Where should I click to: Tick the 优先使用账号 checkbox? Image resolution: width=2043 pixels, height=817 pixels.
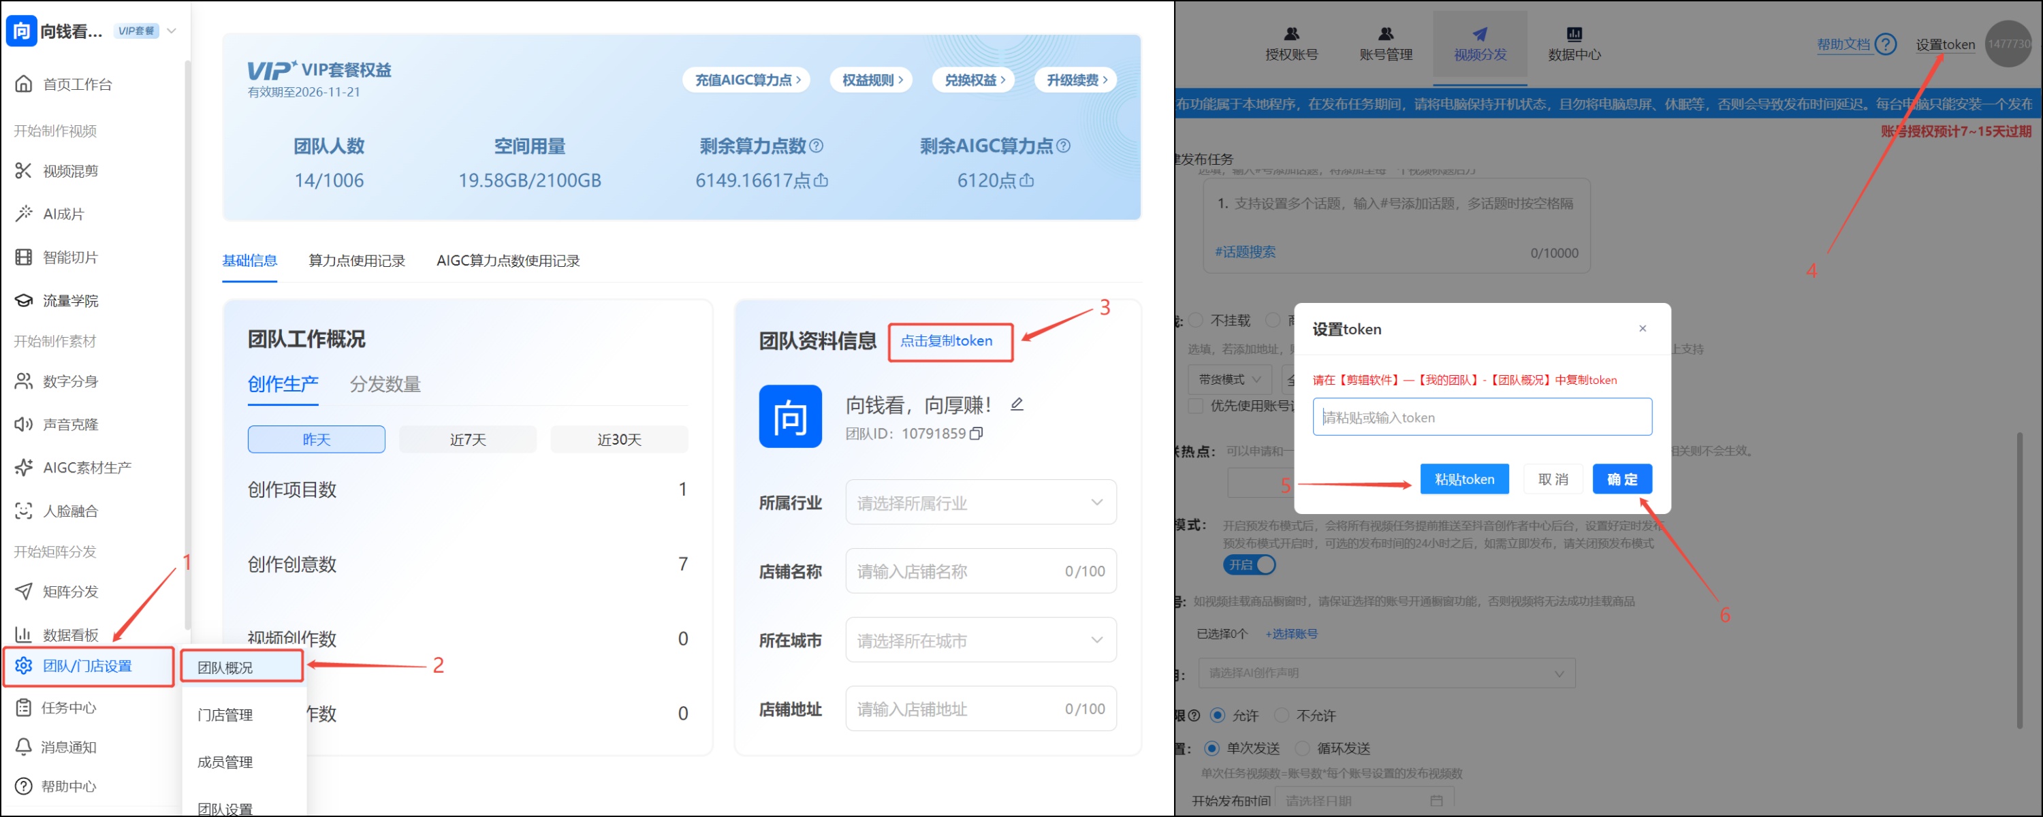point(1196,406)
